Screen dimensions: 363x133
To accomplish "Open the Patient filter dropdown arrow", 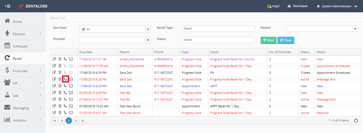I will click(x=355, y=29).
